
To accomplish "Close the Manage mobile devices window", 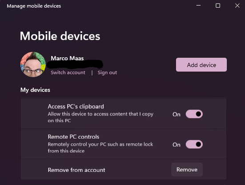I will 237,6.
